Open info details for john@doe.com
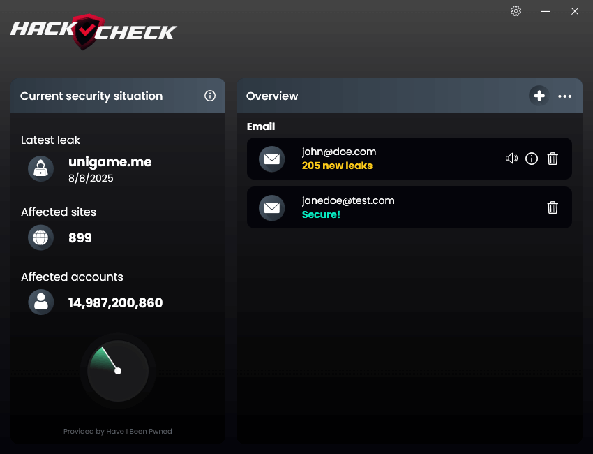The image size is (593, 454). 532,159
